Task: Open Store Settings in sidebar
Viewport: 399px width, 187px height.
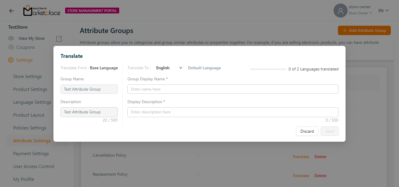Action: pyautogui.click(x=27, y=77)
